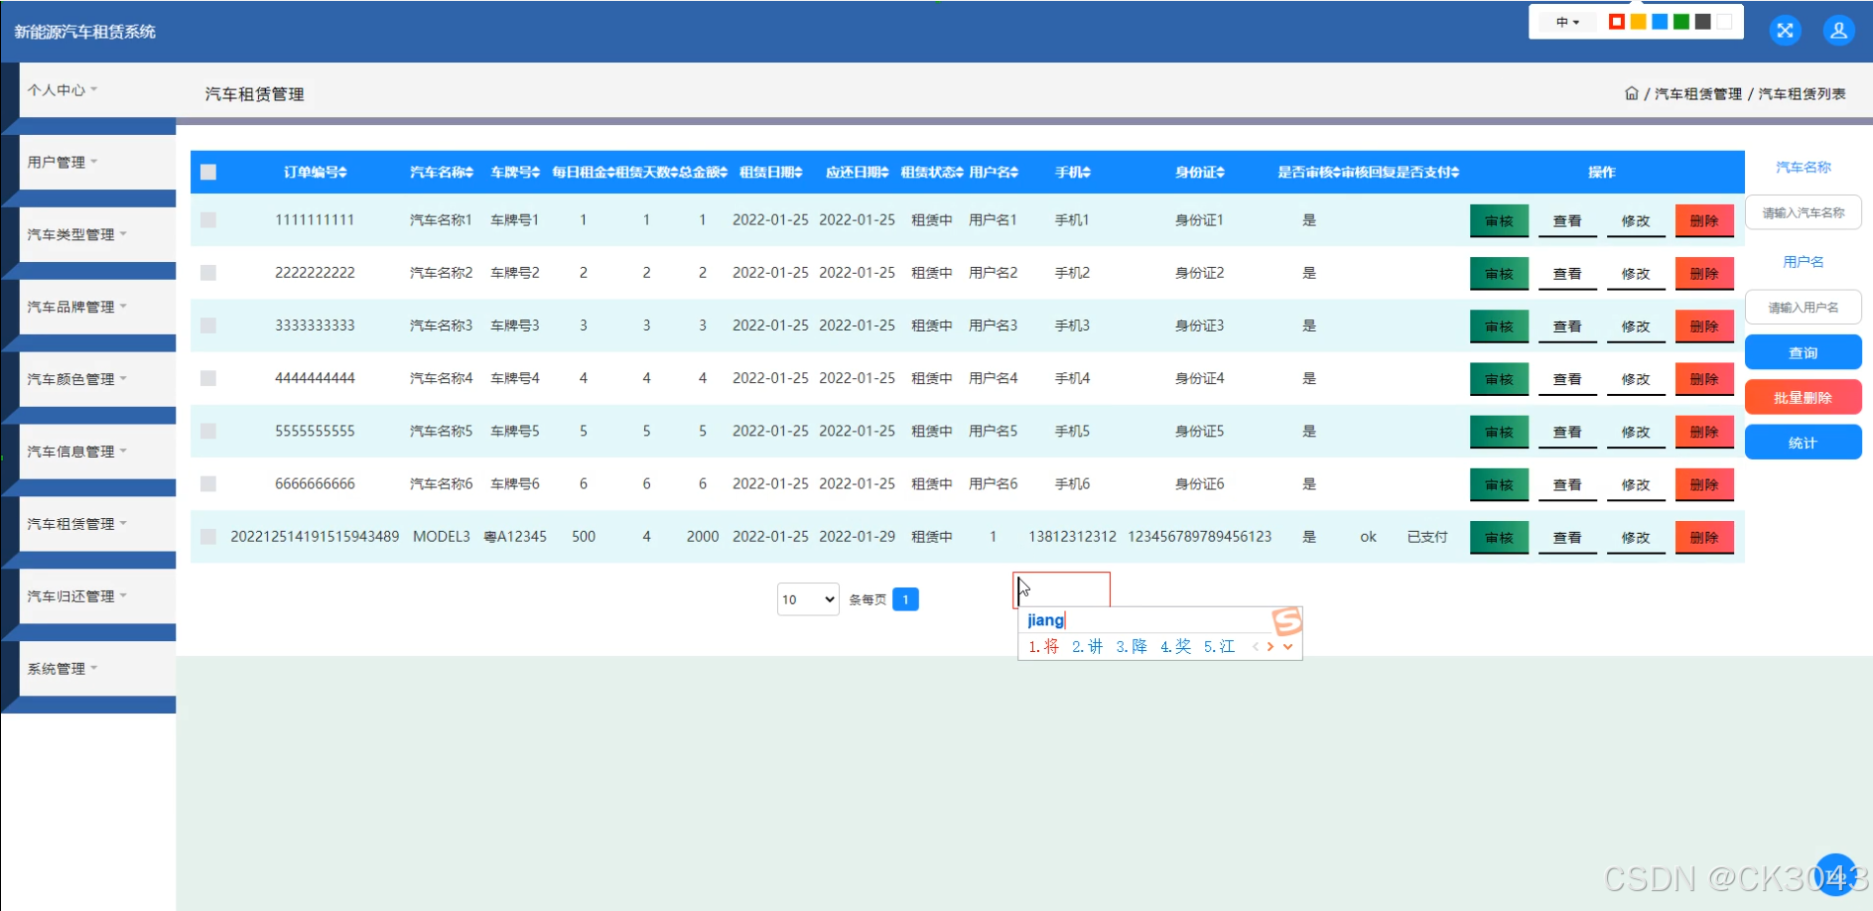This screenshot has height=911, width=1873.
Task: Expand IME candidate list down arrow
Action: (x=1288, y=646)
